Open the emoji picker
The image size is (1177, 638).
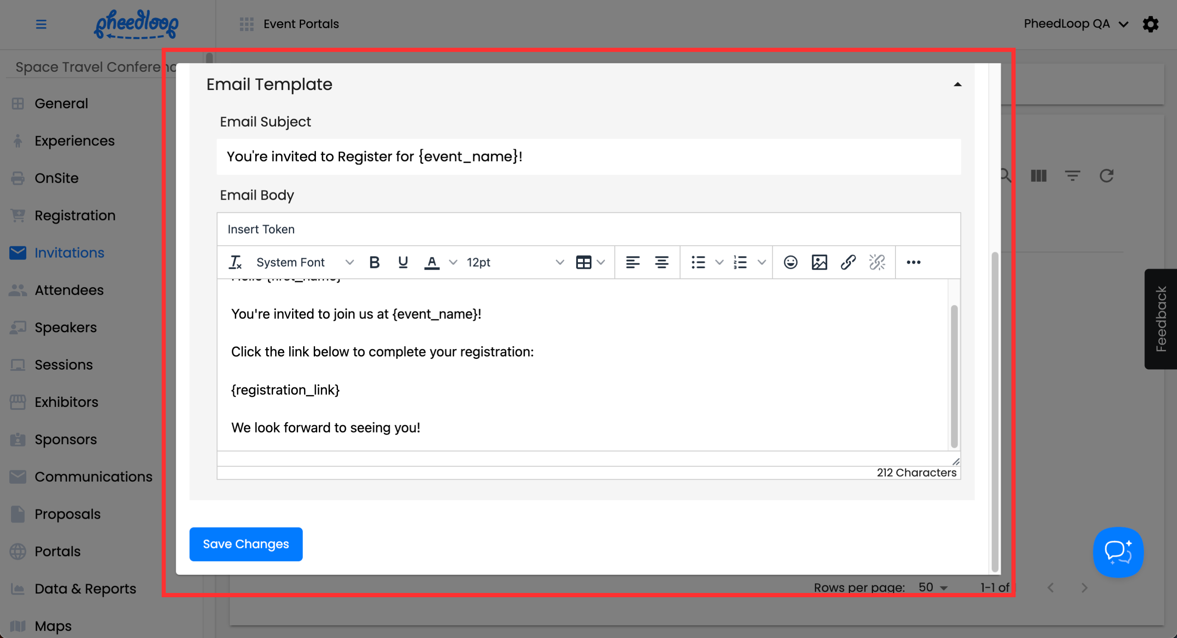[791, 263]
